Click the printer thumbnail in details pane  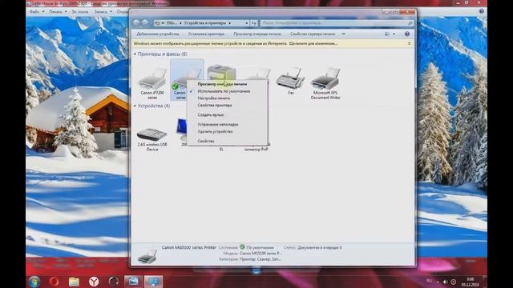pos(147,256)
